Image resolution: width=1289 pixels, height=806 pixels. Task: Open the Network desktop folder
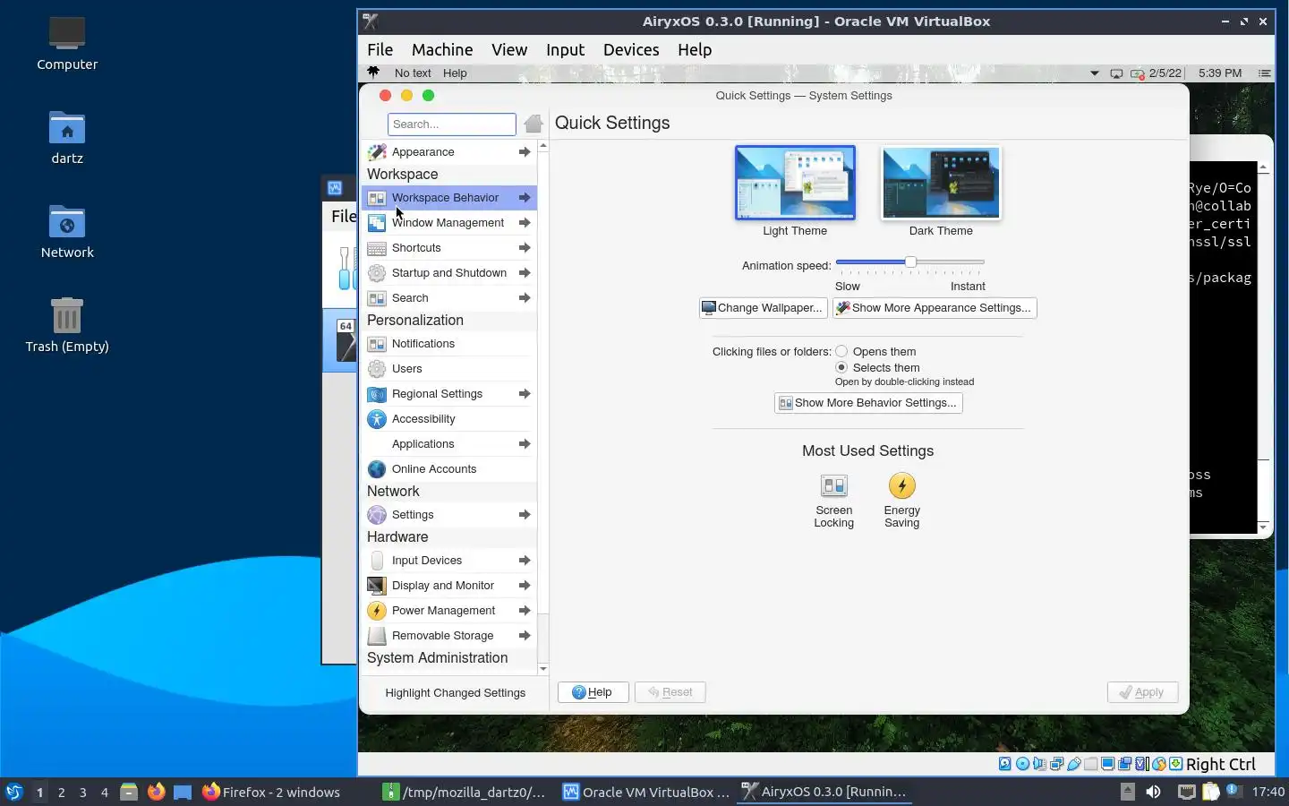pos(67,232)
